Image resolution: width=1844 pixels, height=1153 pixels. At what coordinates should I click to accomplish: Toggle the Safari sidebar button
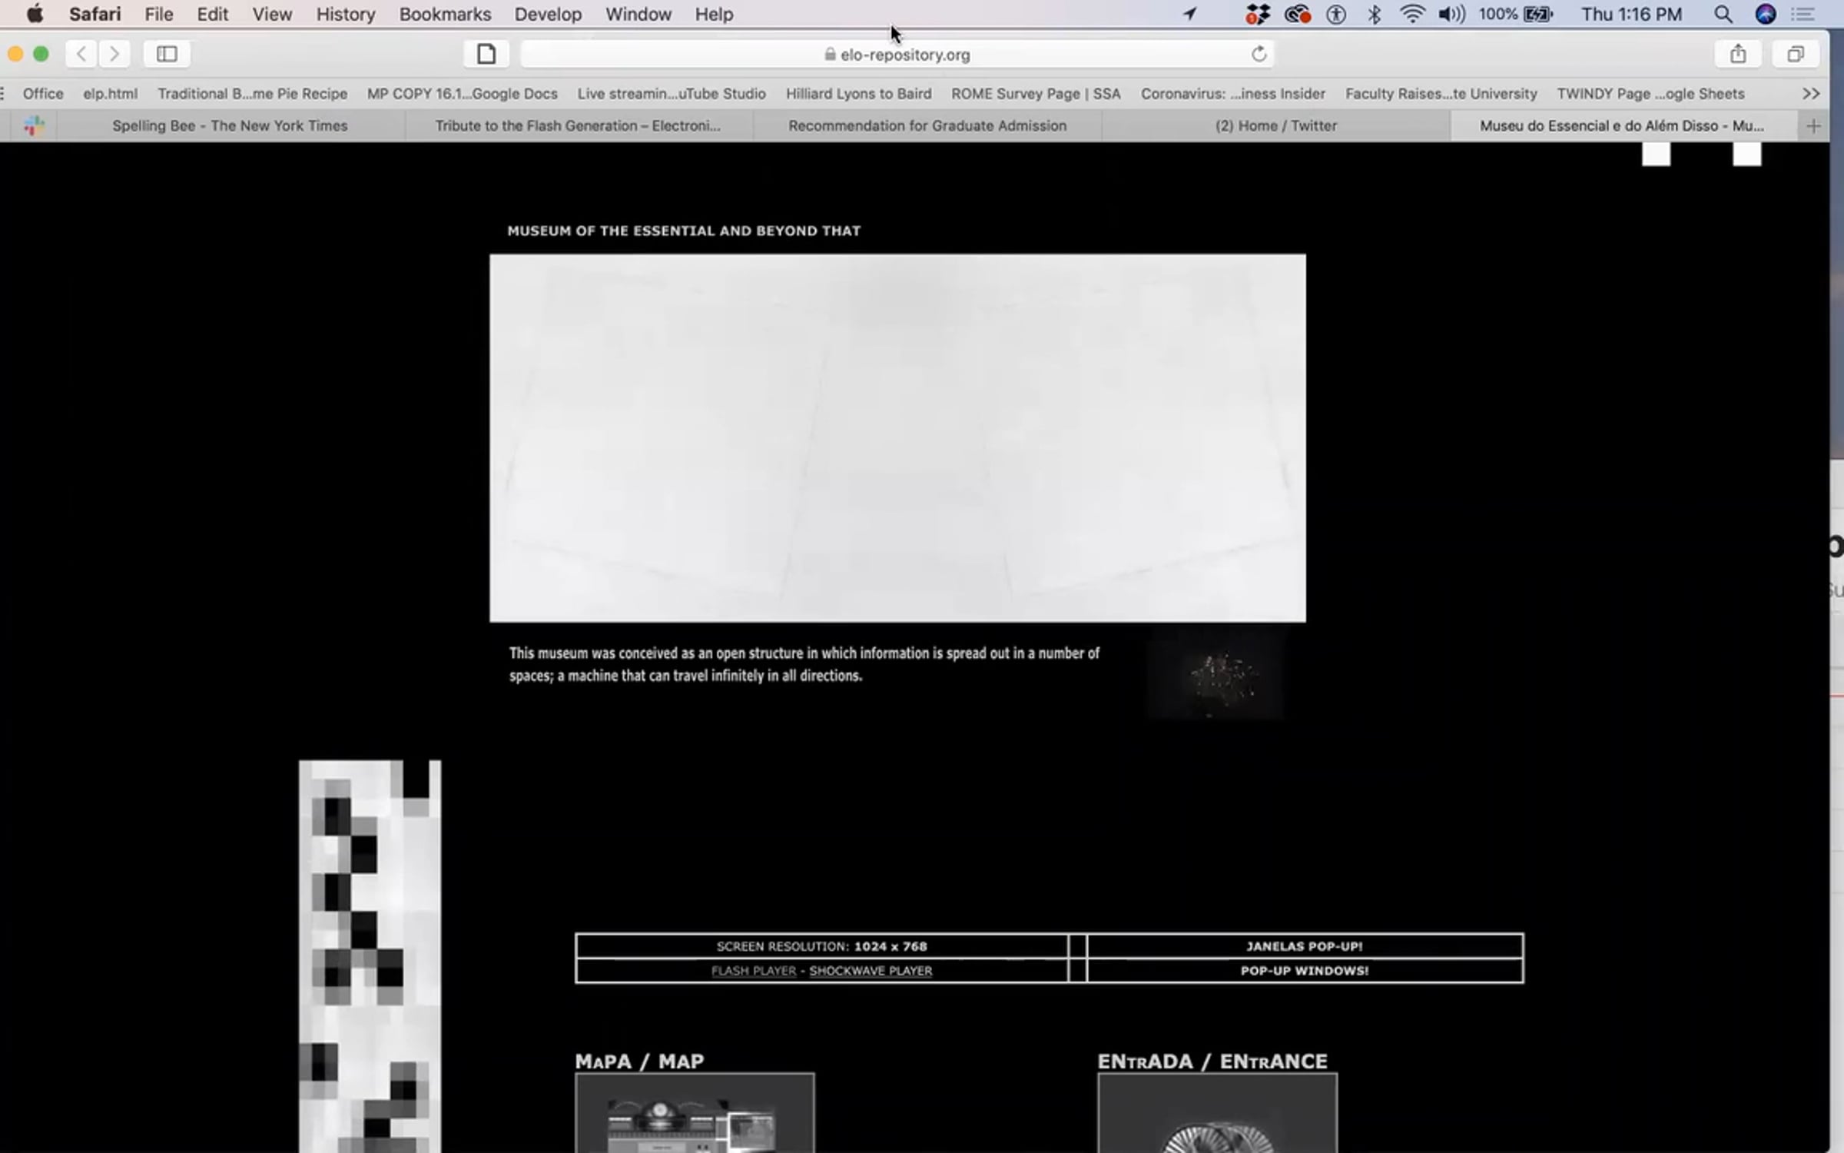(167, 54)
